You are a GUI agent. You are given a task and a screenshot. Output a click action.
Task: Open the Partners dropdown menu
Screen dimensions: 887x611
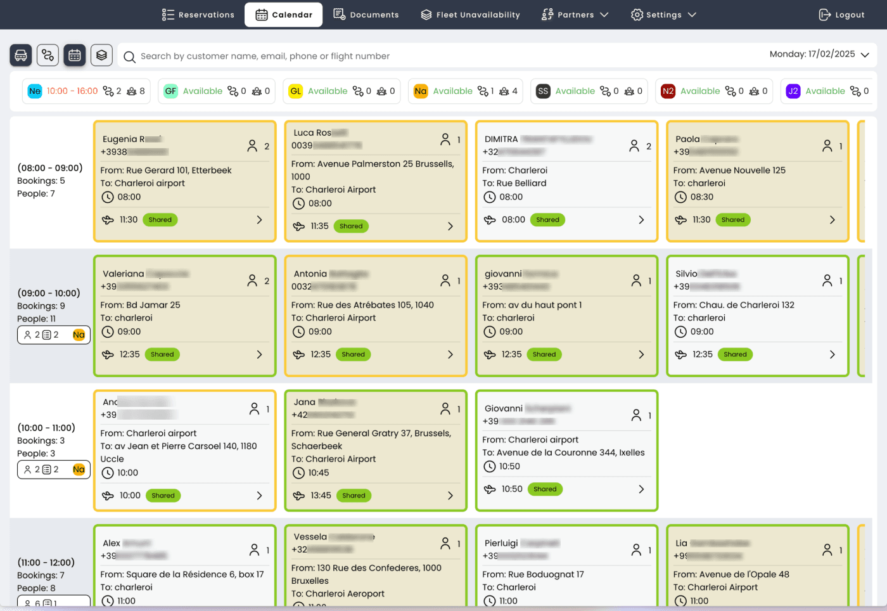tap(575, 15)
